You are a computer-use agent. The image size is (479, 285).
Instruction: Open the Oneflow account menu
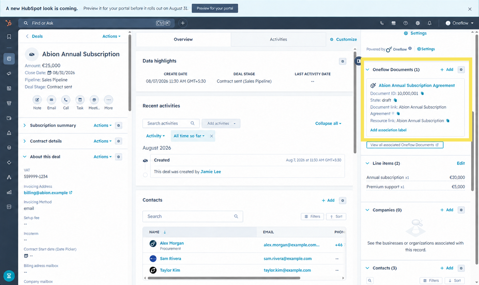(460, 23)
